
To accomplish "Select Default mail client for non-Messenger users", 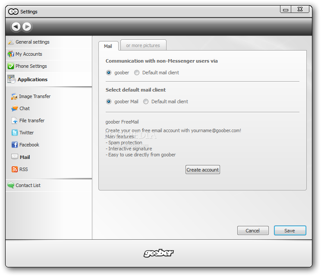I will point(137,73).
